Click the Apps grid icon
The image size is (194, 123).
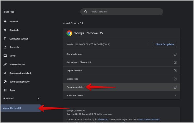click(x=5, y=90)
